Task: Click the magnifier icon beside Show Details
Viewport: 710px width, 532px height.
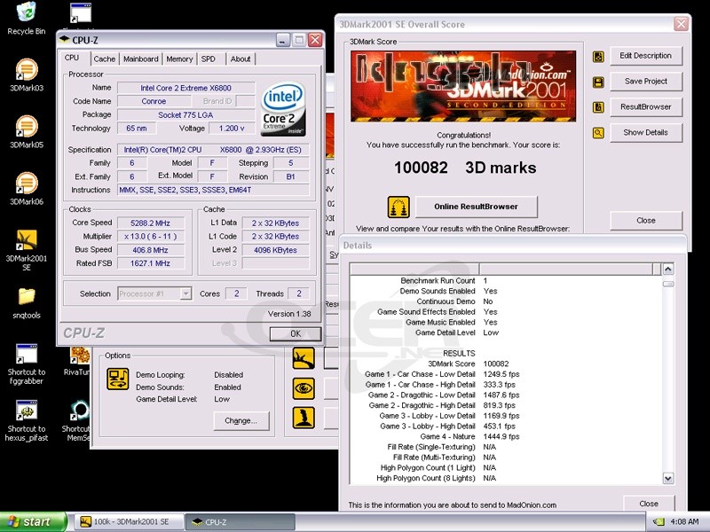Action: click(598, 133)
